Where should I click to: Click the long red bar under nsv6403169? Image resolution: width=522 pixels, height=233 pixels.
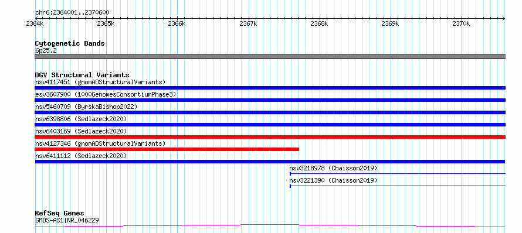click(x=270, y=137)
